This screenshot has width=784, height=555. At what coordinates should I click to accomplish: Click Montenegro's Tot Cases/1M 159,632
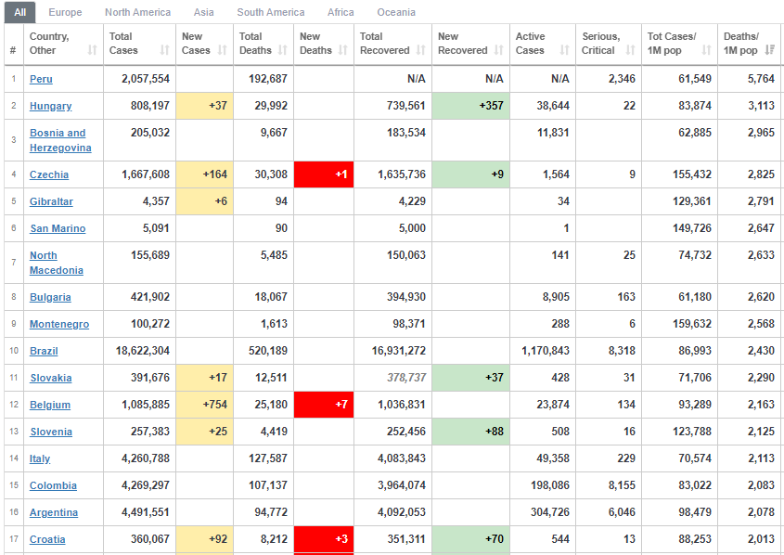tap(692, 324)
